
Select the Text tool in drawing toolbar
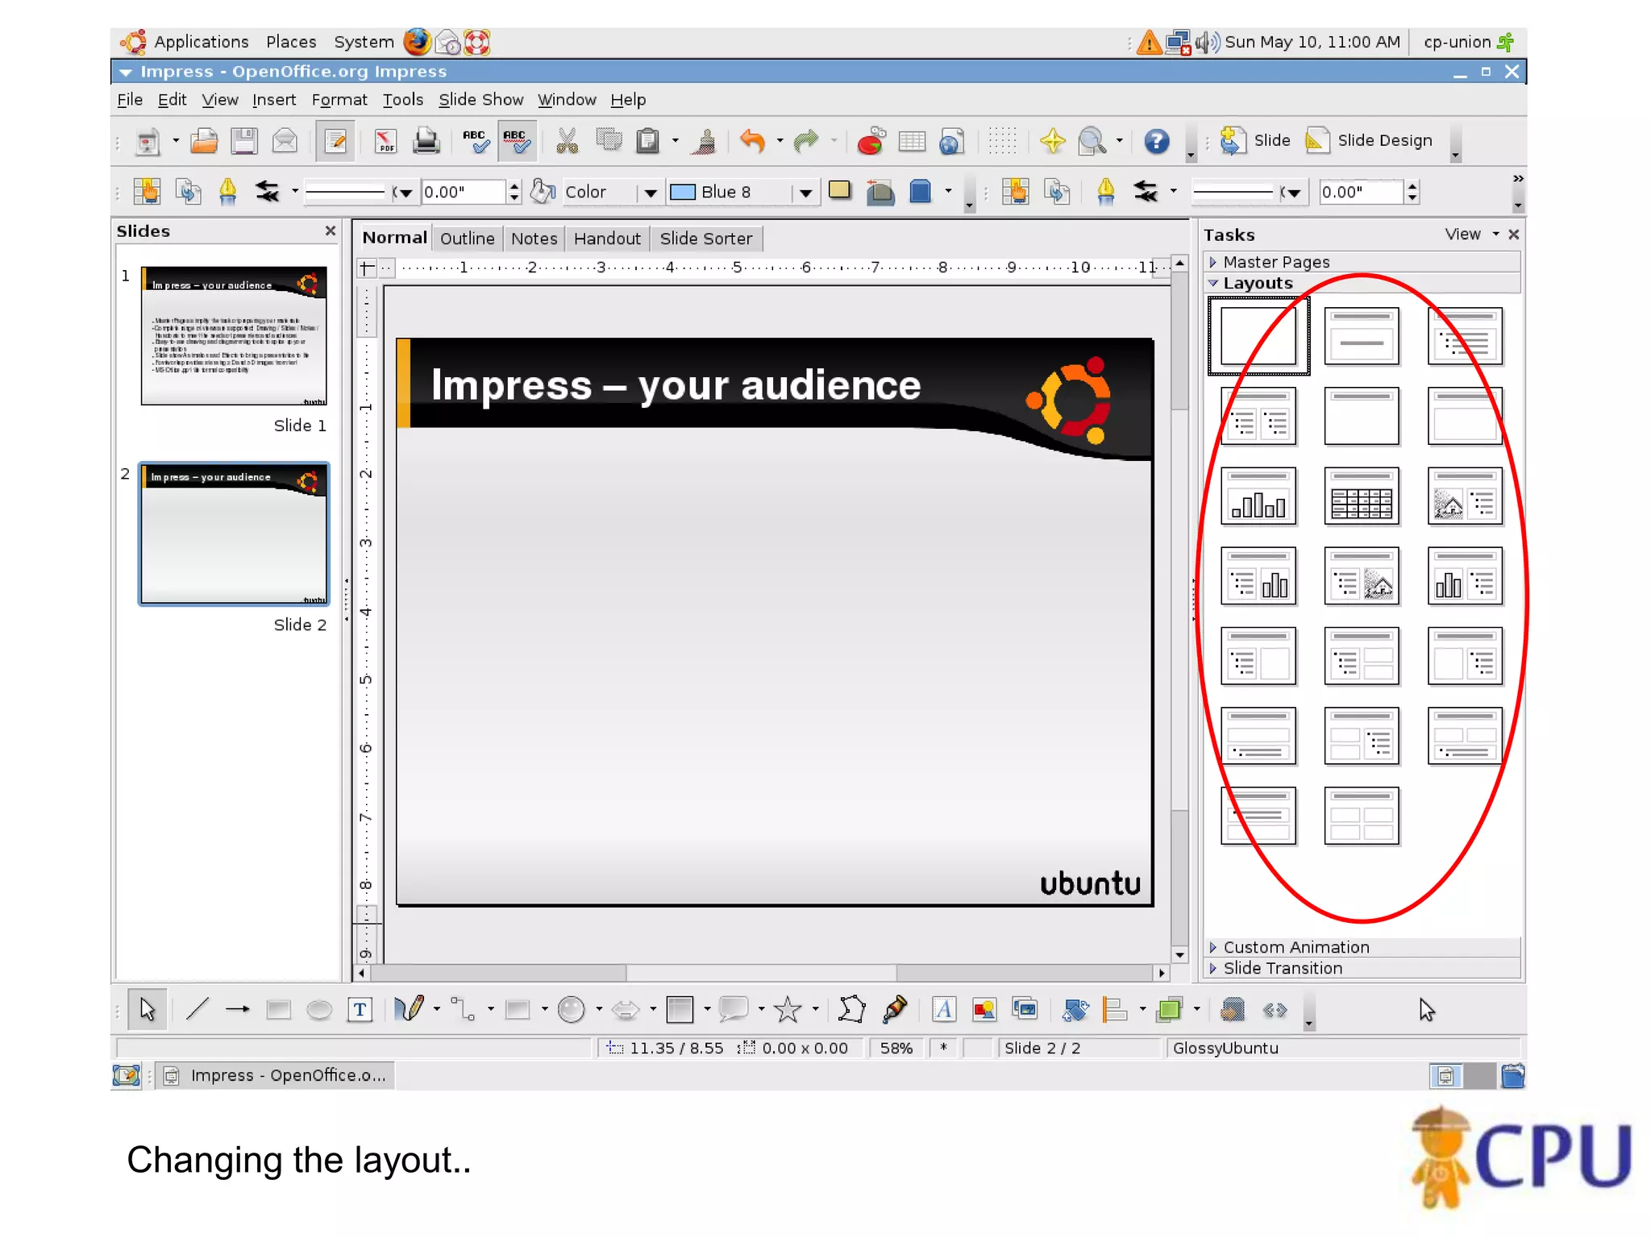pos(360,1009)
